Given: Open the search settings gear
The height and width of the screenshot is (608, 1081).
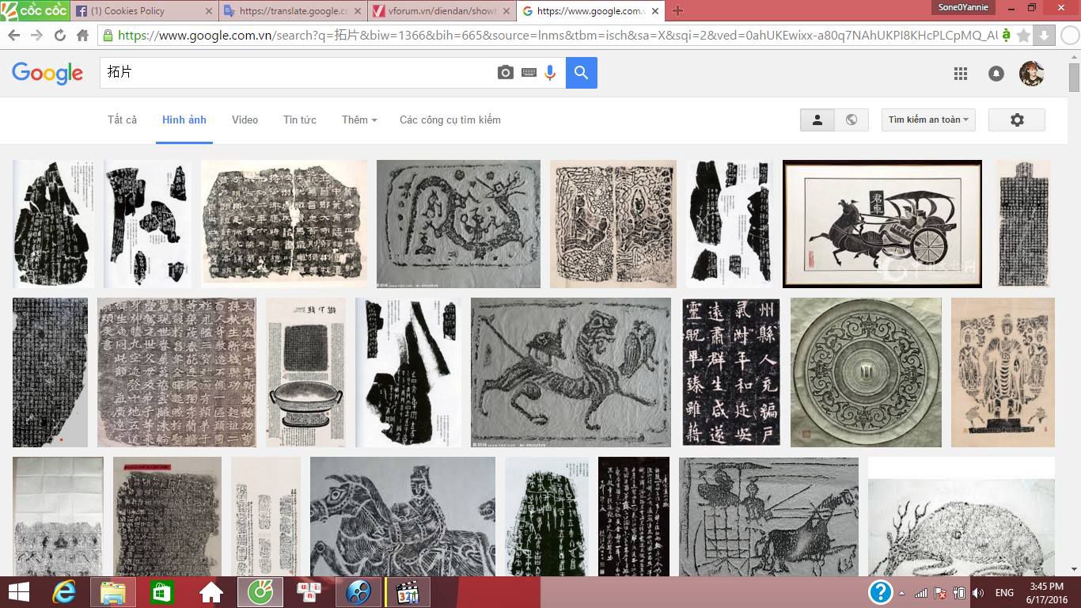Looking at the screenshot, I should pyautogui.click(x=1017, y=120).
